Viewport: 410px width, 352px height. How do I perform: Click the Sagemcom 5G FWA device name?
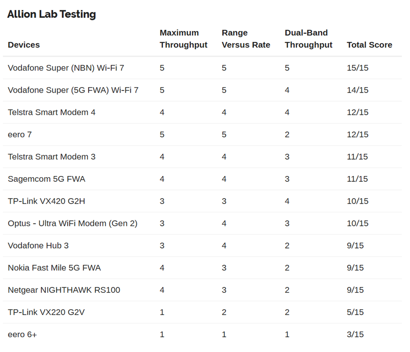[x=47, y=179]
